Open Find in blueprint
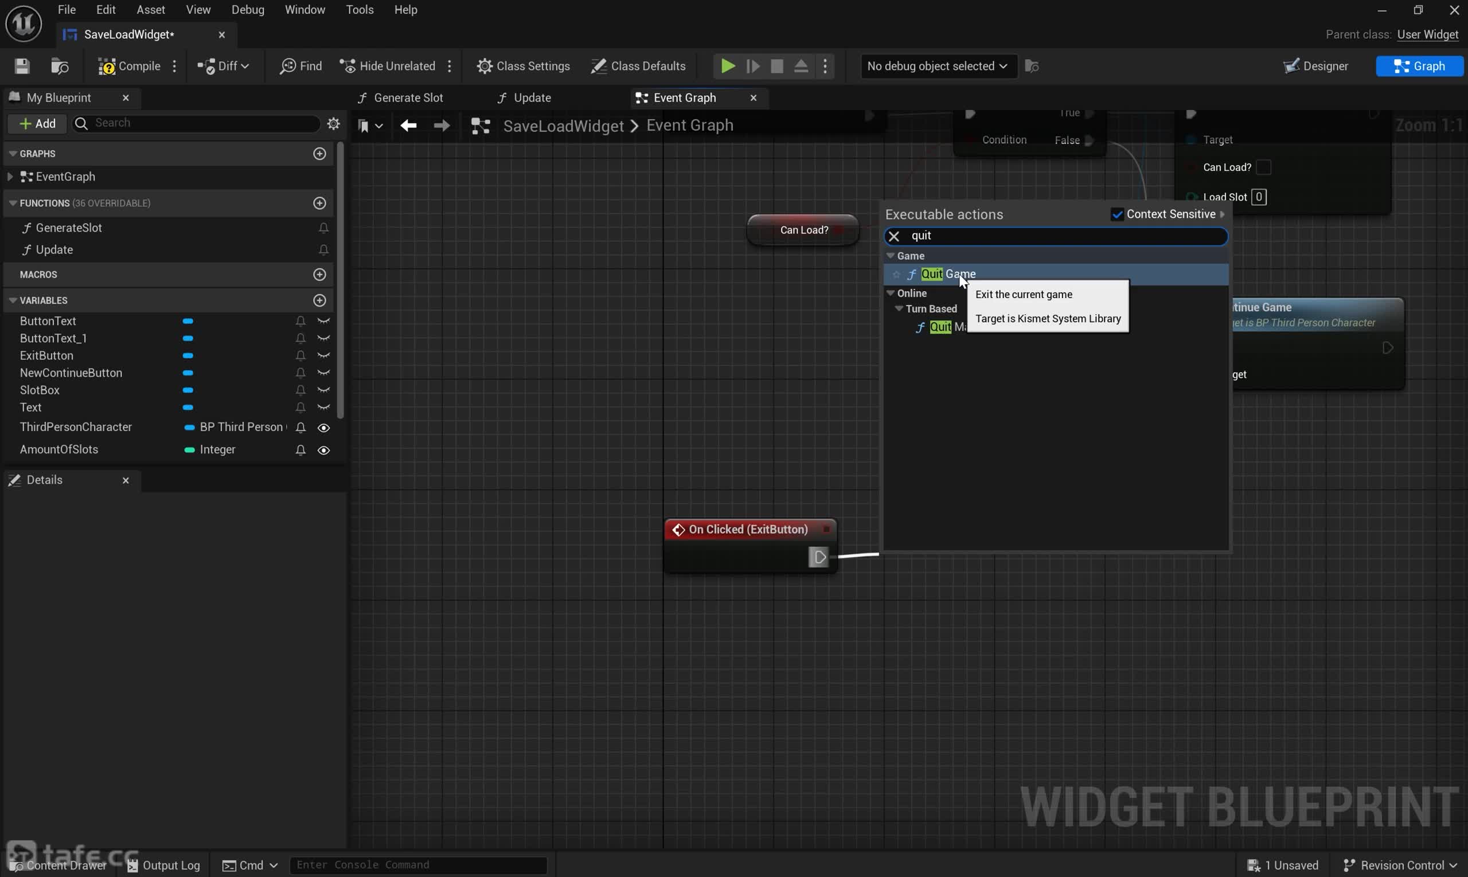 (x=301, y=66)
